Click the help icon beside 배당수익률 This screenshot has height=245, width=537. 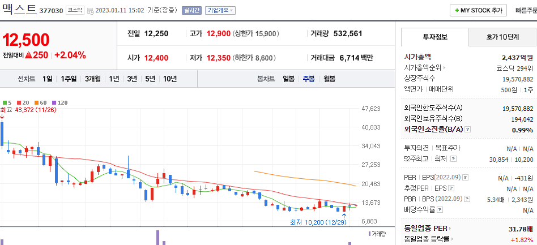(440, 209)
